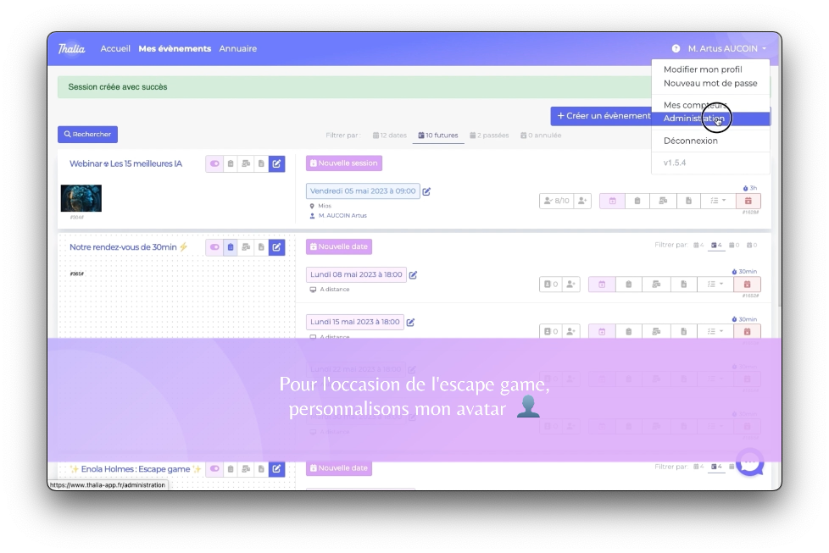Click the edit icon beside Vendredi 05 mai date
This screenshot has height=553, width=829.
(426, 191)
